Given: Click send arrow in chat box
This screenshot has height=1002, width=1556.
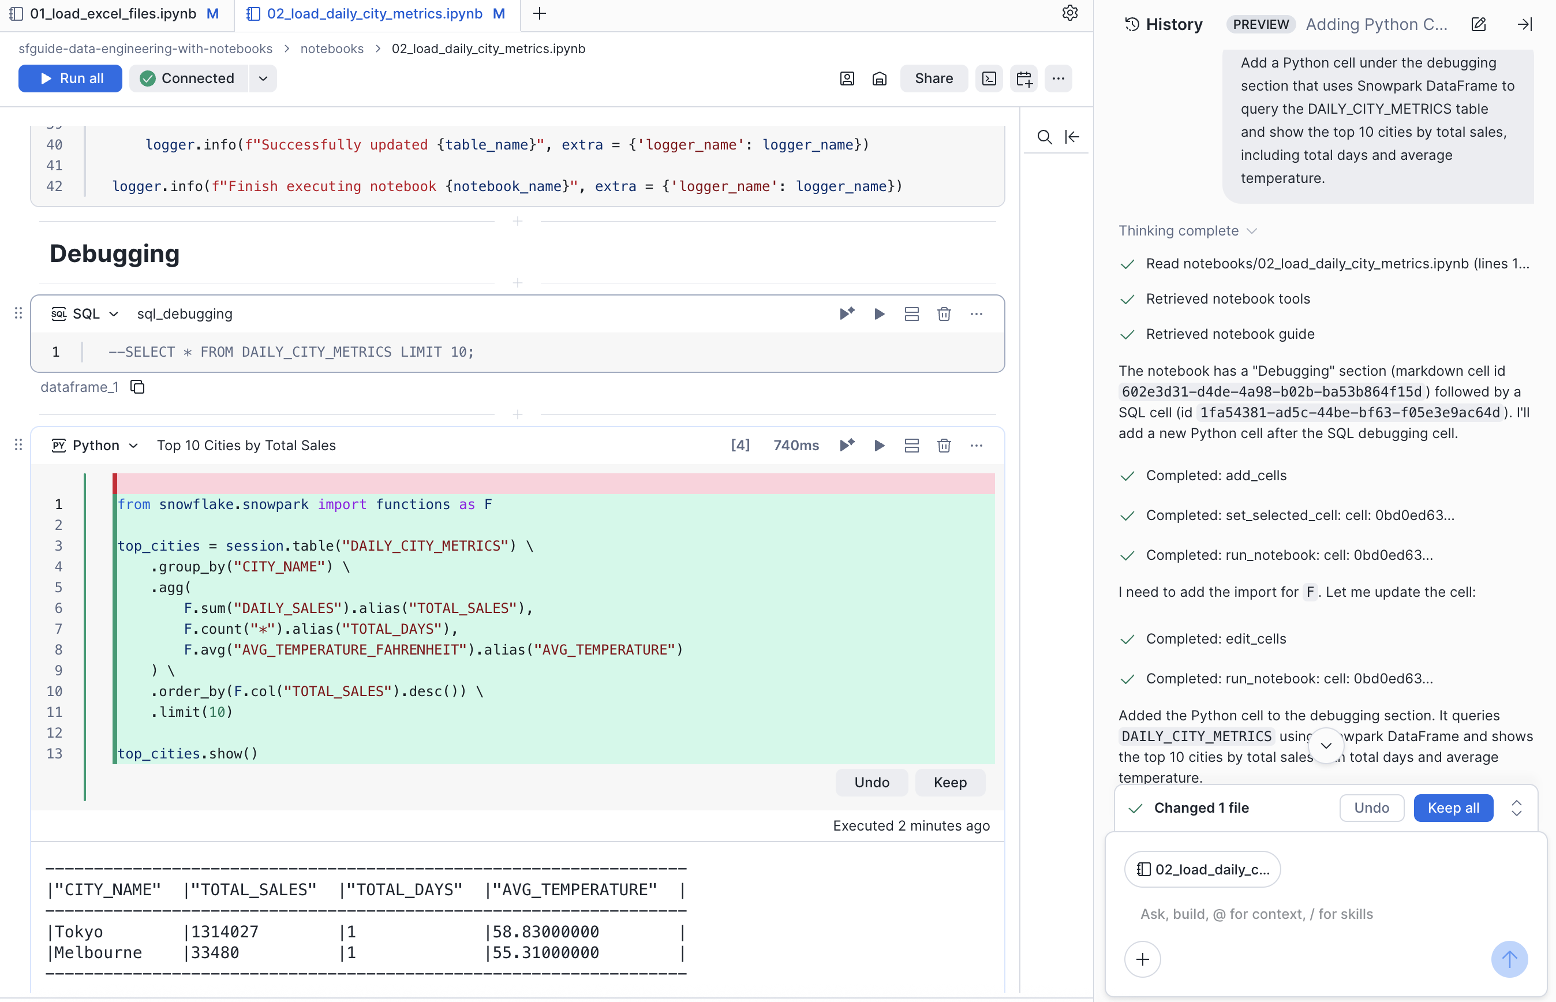Looking at the screenshot, I should (1509, 959).
